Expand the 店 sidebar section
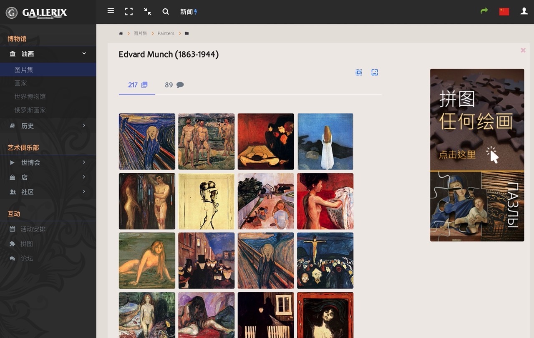The image size is (534, 338). coord(48,177)
